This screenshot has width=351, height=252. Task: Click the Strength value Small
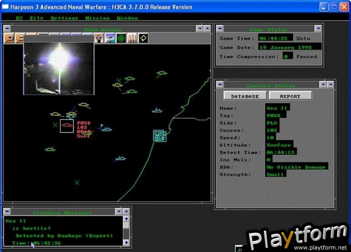point(276,174)
